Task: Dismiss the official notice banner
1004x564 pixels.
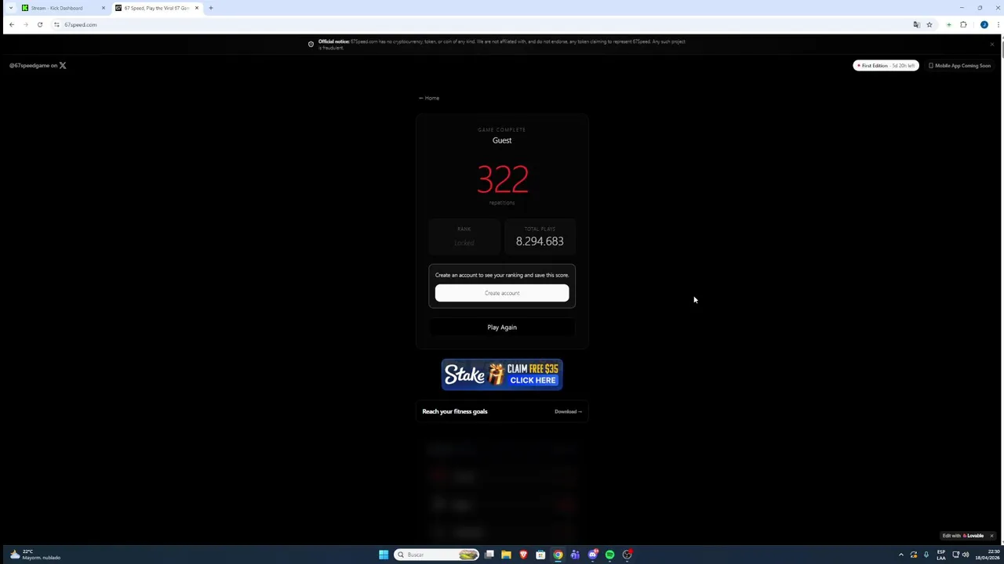Action: coord(991,44)
